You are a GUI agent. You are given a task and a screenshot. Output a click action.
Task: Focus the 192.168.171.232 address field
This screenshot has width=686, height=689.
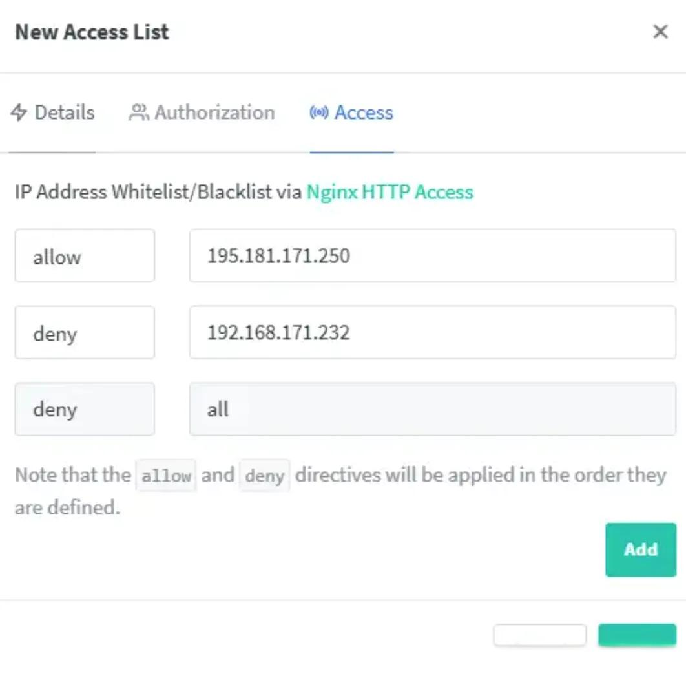point(432,333)
